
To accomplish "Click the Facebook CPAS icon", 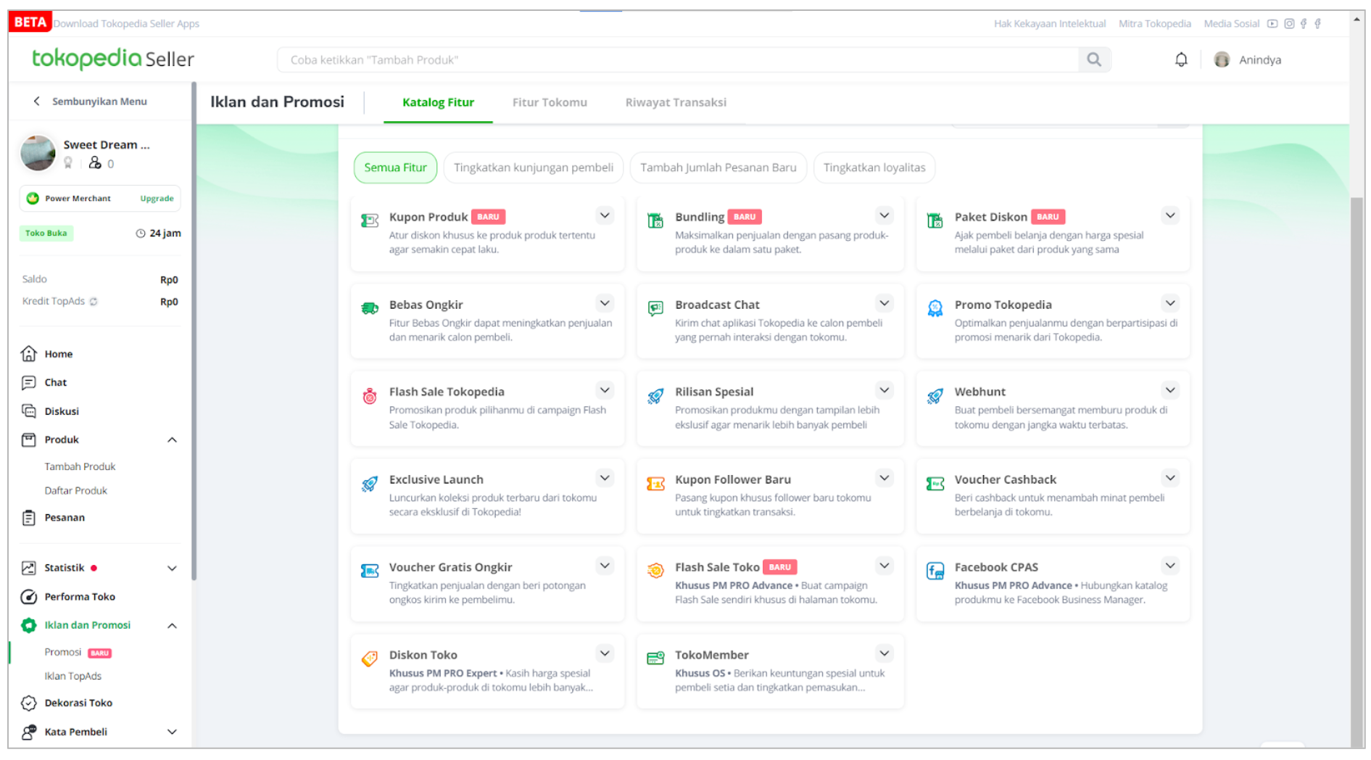I will click(935, 571).
